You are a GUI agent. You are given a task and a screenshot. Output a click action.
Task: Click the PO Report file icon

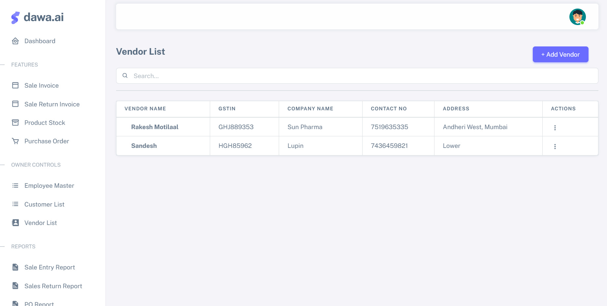click(15, 303)
